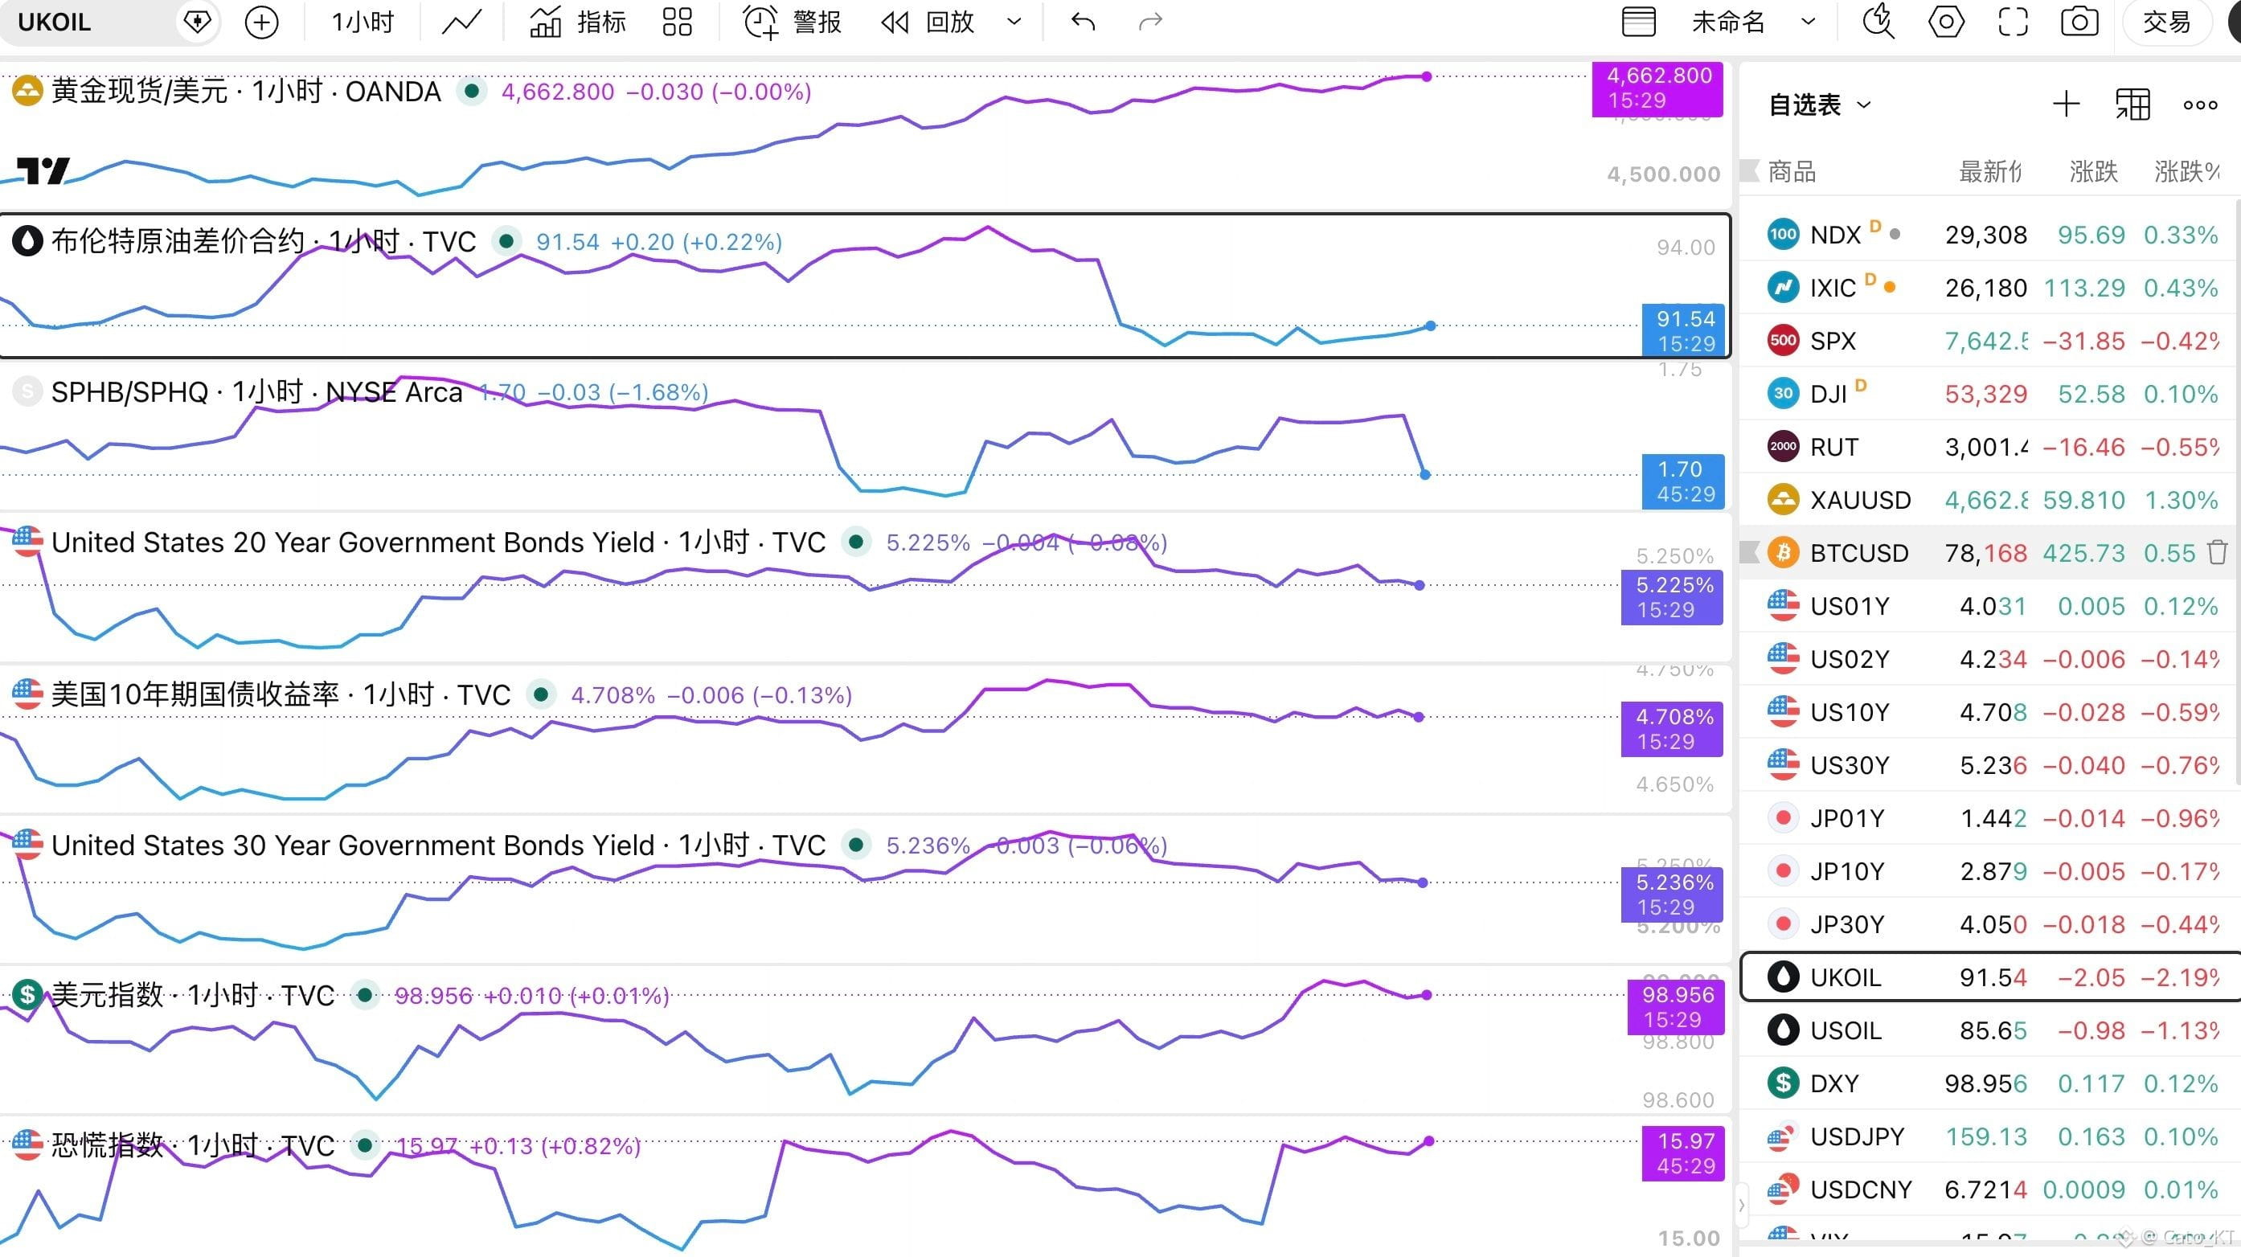Click the Brent price label 91.54
This screenshot has height=1257, width=2241.
tap(1684, 330)
